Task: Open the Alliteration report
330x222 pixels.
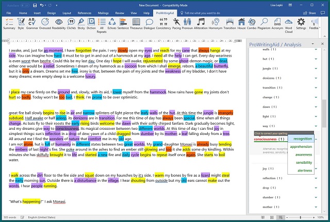Action: click(201, 24)
